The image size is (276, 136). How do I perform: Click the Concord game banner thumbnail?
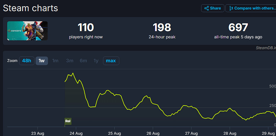click(x=27, y=31)
